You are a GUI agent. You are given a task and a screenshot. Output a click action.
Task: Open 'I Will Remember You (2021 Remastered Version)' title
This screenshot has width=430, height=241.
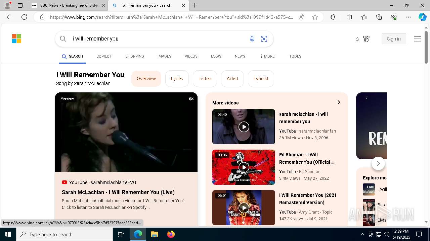click(308, 199)
